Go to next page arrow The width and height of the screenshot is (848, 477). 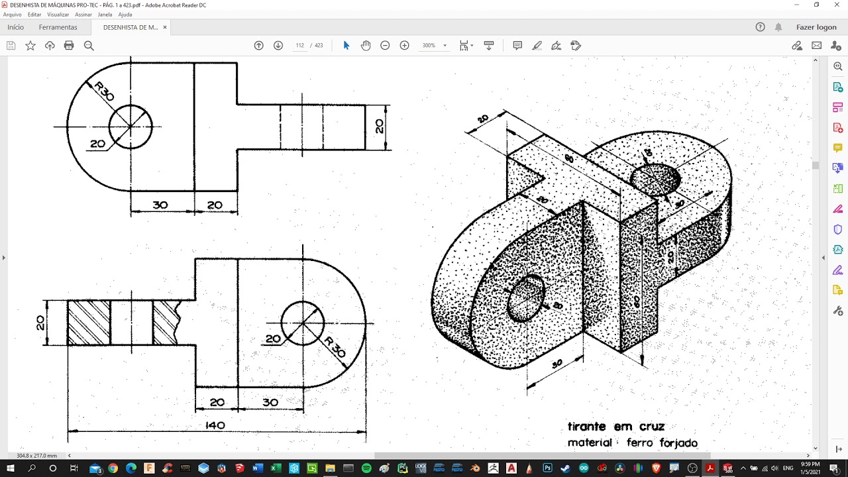coord(278,46)
